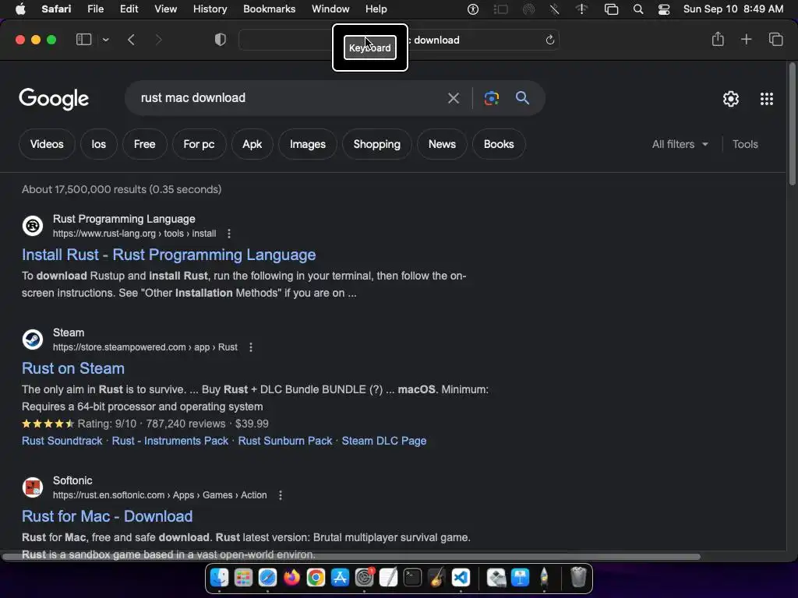
Task: Open the Safari menu
Action: 56,9
